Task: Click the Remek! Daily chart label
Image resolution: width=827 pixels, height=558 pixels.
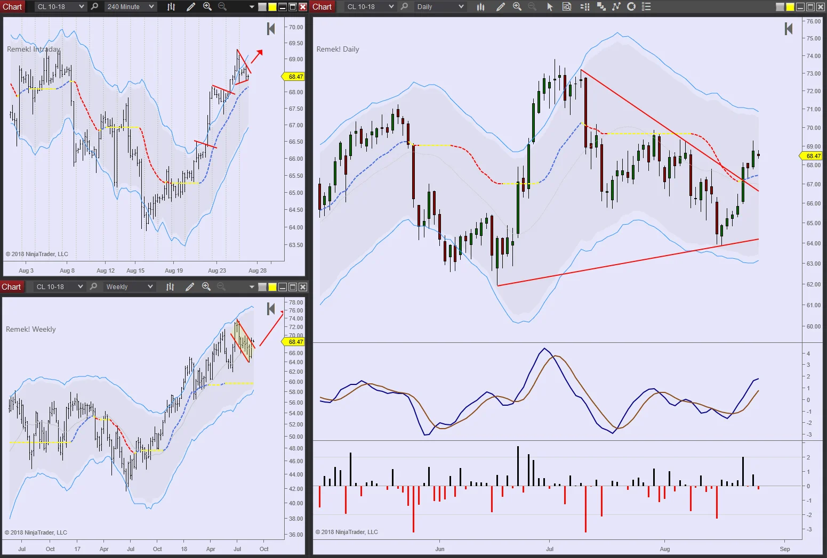Action: 338,49
